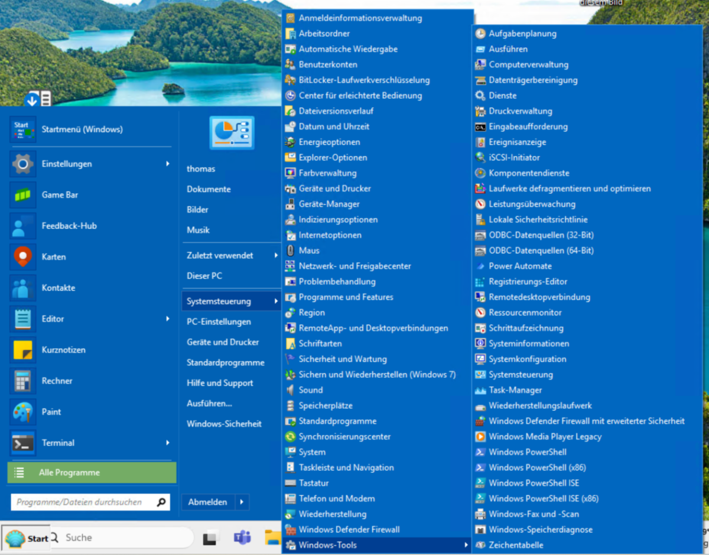Launch the Rechner calculator icon

click(x=22, y=381)
